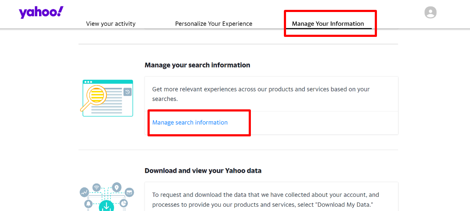Click the history clock icon in search illustration

(127, 92)
